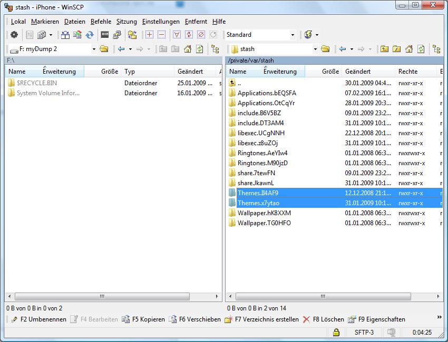Open preferences via the gear icon
The image size is (448, 342).
14,35
